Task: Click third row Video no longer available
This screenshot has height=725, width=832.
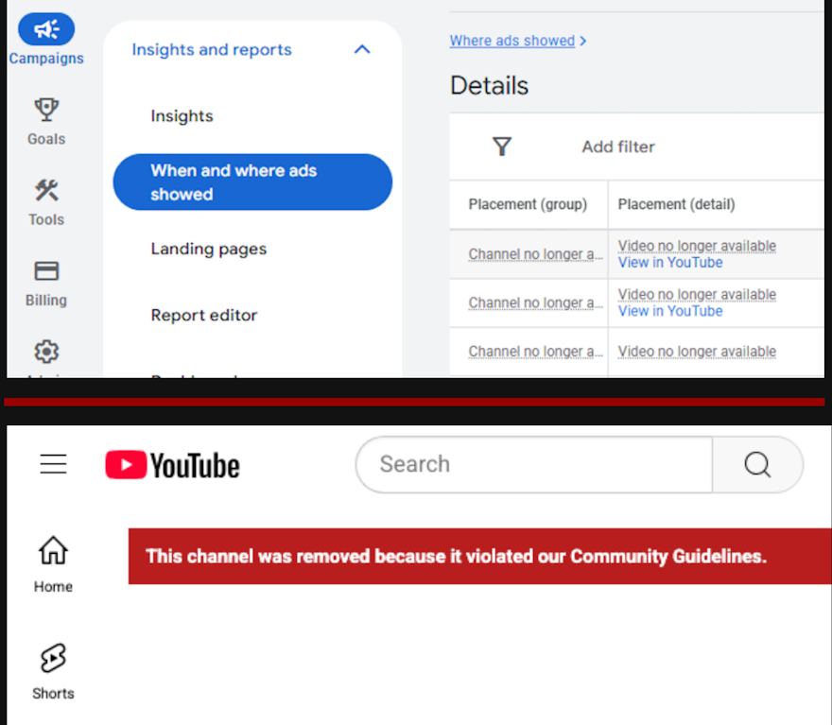Action: click(697, 351)
